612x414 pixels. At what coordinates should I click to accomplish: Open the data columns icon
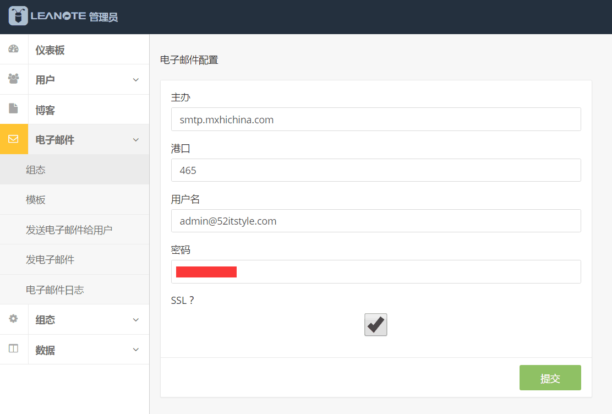click(x=13, y=348)
